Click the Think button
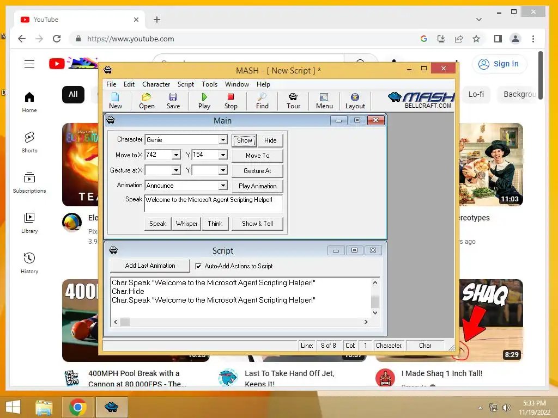The width and height of the screenshot is (558, 418). [x=215, y=224]
